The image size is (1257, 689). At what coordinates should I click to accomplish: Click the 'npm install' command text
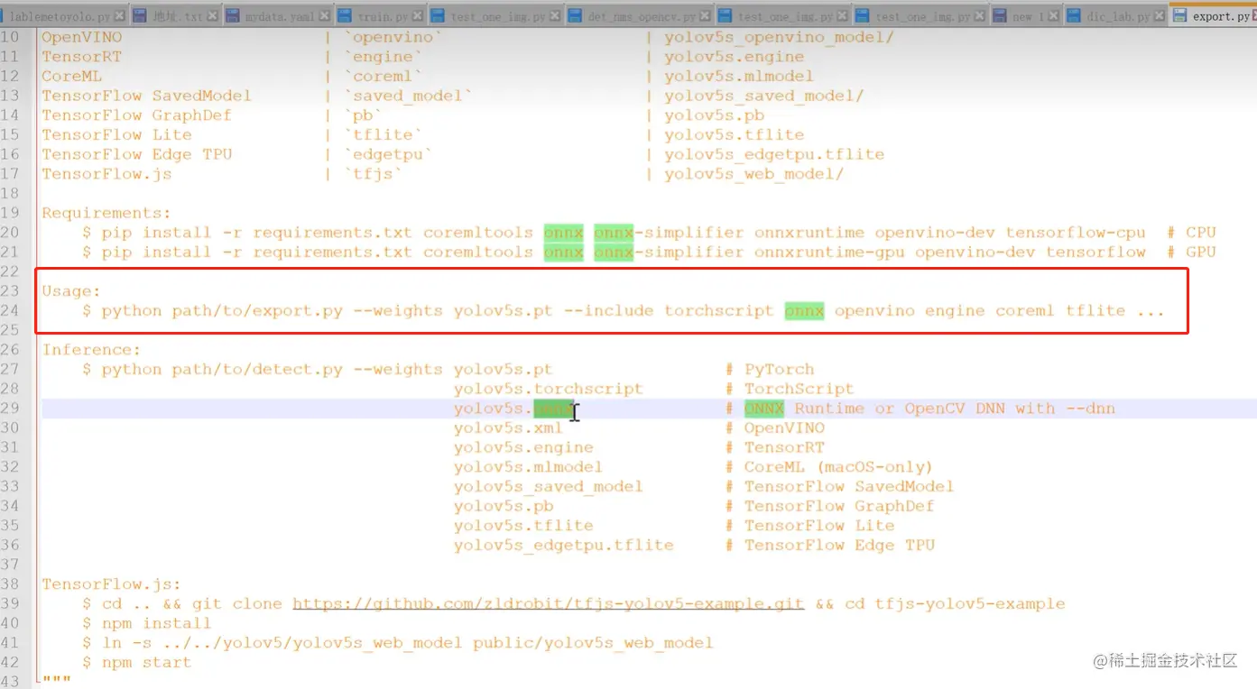156,624
